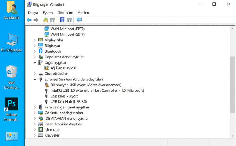Click the scan for hardware changes monitor icon
This screenshot has width=236, height=146.
click(79, 20)
